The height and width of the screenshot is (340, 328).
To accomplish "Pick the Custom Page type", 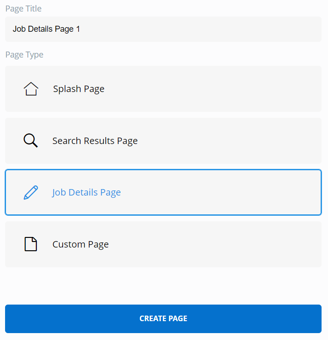I will coord(163,244).
